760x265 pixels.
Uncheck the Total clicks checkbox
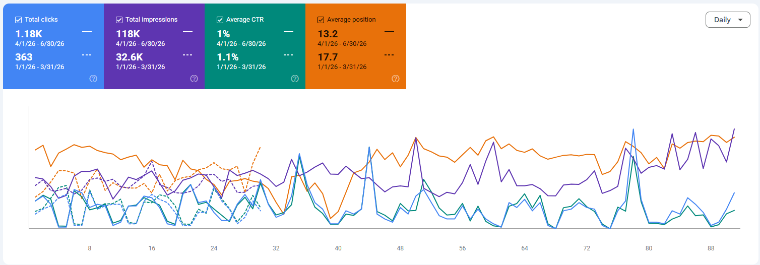pyautogui.click(x=19, y=20)
